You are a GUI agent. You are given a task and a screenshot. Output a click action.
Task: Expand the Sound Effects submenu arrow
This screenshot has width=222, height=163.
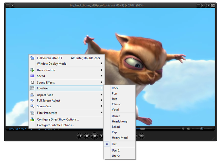point(102,82)
